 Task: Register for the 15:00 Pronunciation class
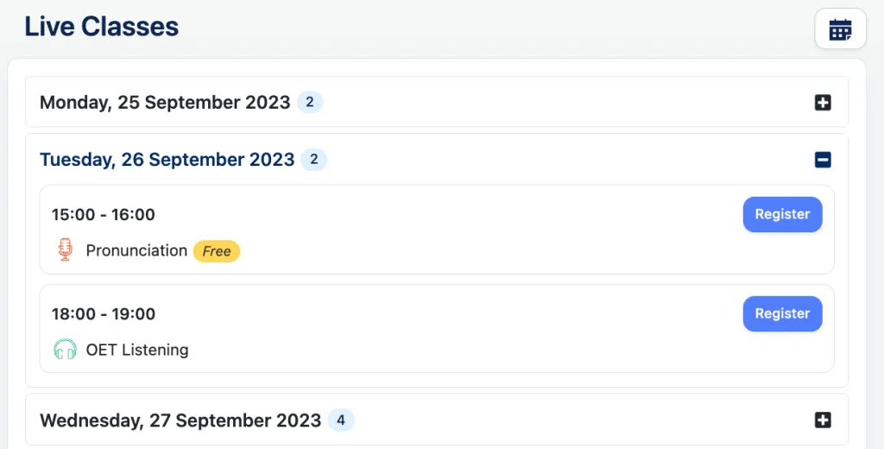[782, 214]
